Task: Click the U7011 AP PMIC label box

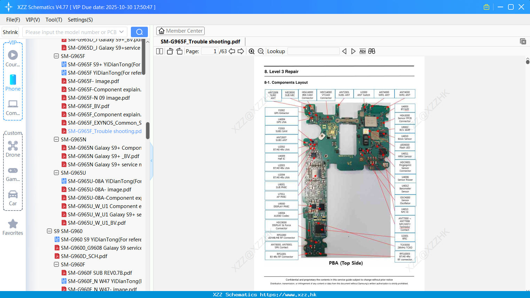Action: coord(282,196)
